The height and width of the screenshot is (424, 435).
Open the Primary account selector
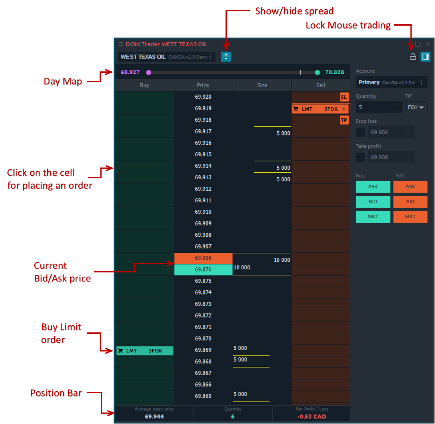[387, 83]
